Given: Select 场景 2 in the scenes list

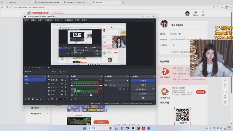Looking at the screenshot, I should click(35, 83).
